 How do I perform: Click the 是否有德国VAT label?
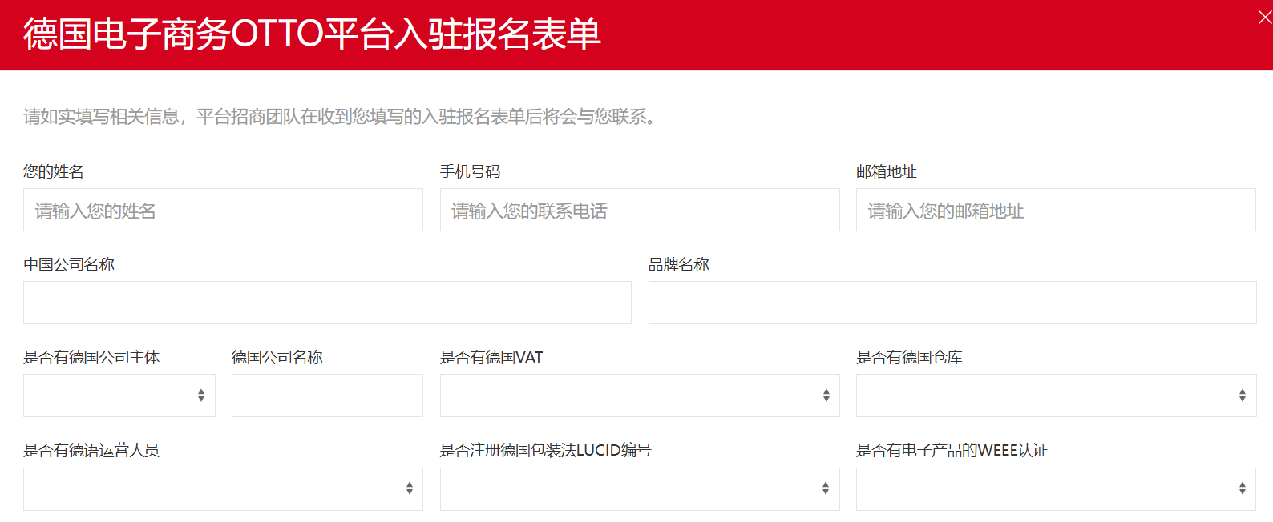(491, 357)
